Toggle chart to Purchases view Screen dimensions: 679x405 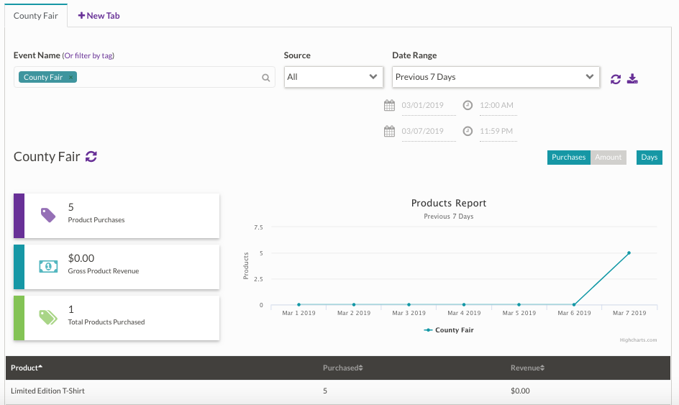pos(568,158)
